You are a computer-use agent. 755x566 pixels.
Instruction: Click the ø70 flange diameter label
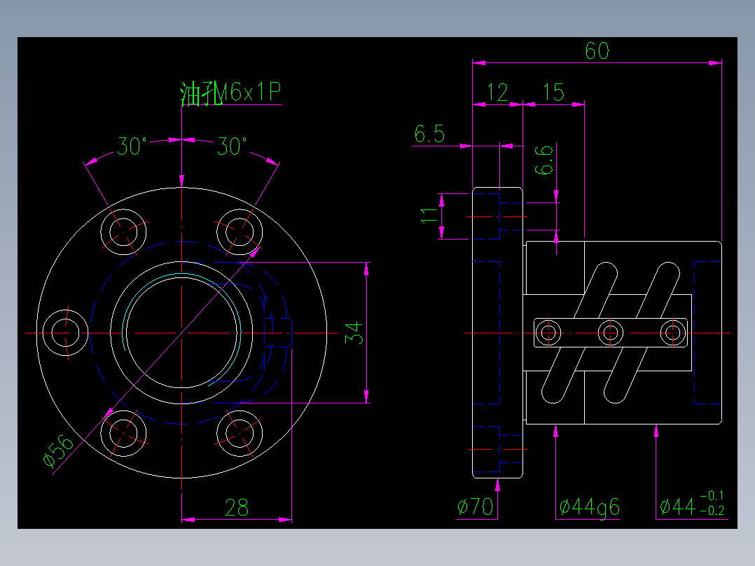(476, 506)
